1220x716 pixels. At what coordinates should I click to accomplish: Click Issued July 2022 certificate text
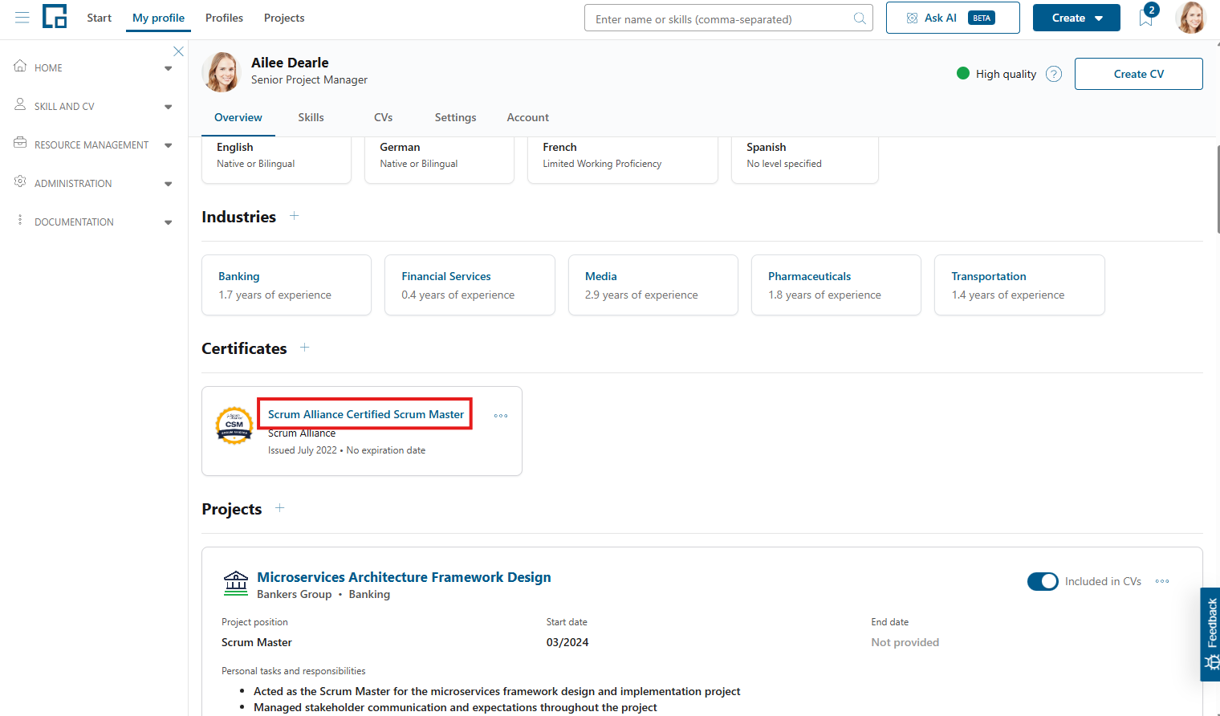coord(303,450)
